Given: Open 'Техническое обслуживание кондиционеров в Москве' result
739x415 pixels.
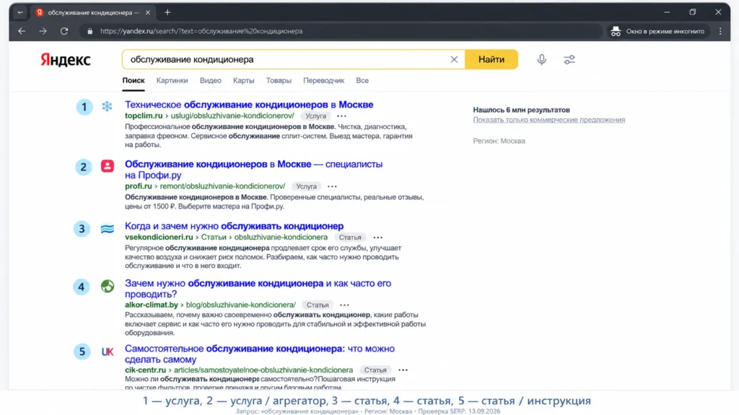Looking at the screenshot, I should [249, 104].
